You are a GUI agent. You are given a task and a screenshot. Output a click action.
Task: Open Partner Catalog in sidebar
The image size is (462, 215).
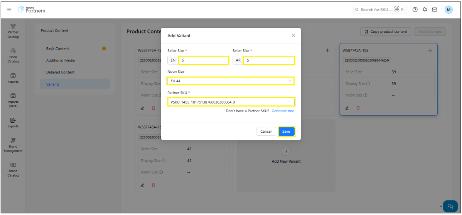(x=13, y=31)
